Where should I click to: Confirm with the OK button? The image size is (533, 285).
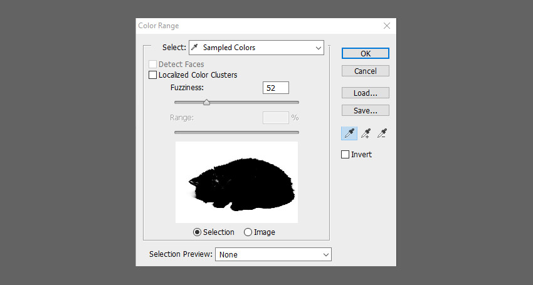click(366, 53)
